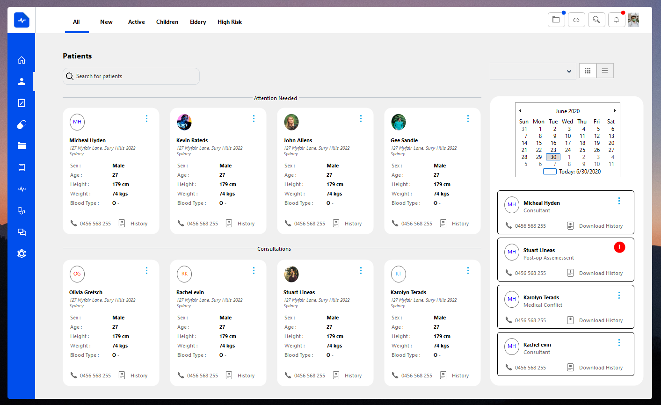Image resolution: width=661 pixels, height=405 pixels.
Task: Go to next month in the calendar
Action: click(615, 110)
